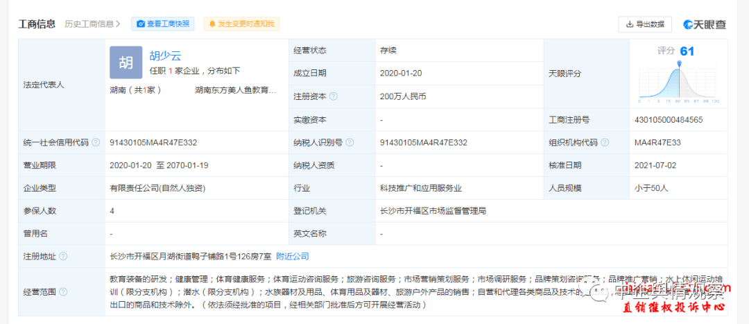Click the download icon on 导出数据
The width and height of the screenshot is (749, 324).
(x=630, y=24)
